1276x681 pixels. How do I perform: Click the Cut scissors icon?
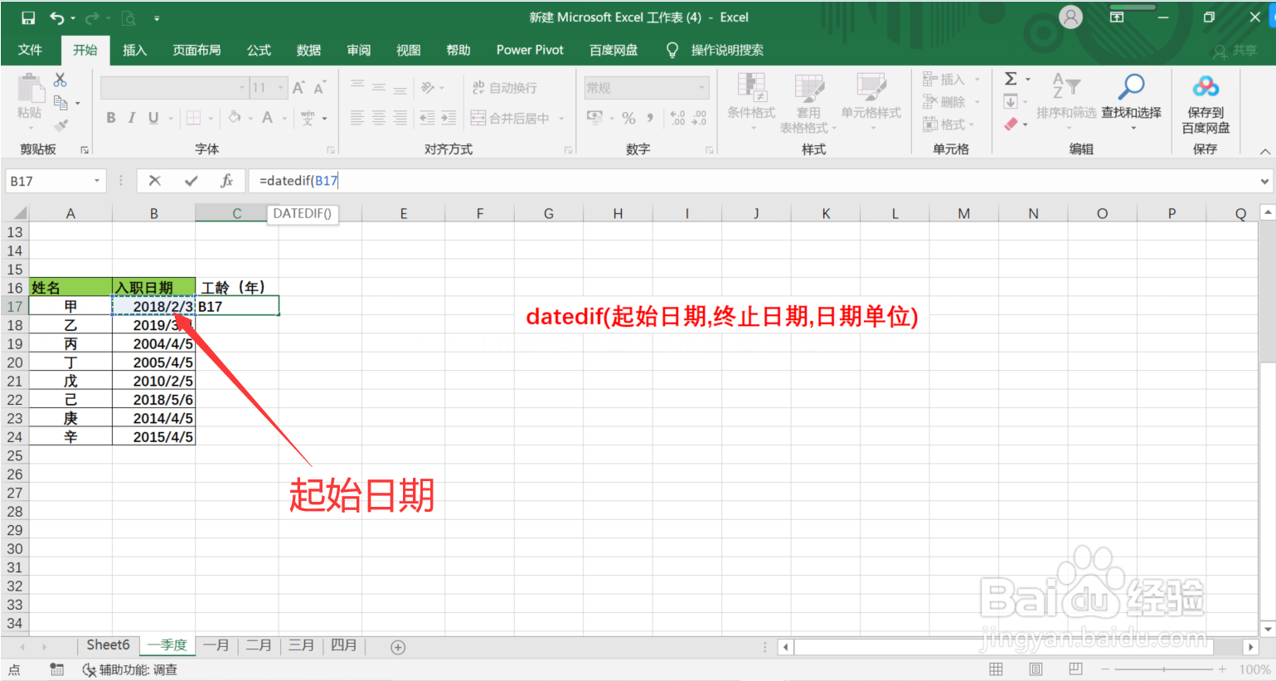60,80
